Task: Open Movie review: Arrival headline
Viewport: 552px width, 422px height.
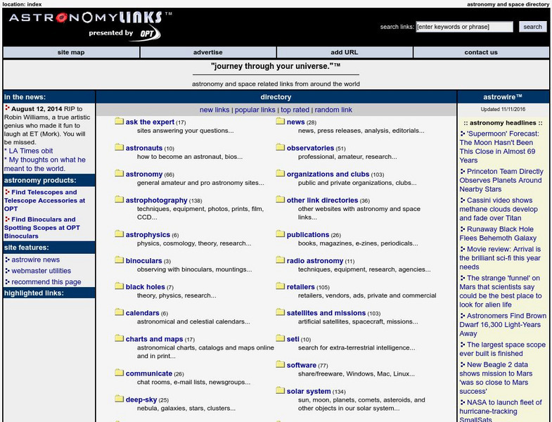Action: tap(500, 258)
